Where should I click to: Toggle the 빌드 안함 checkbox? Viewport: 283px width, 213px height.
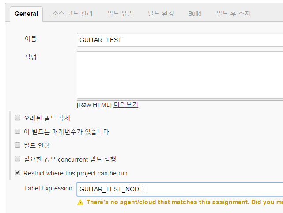18,145
